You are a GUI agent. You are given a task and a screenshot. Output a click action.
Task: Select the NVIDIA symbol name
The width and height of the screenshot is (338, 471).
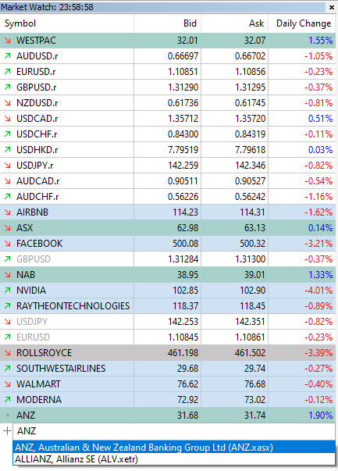point(31,290)
